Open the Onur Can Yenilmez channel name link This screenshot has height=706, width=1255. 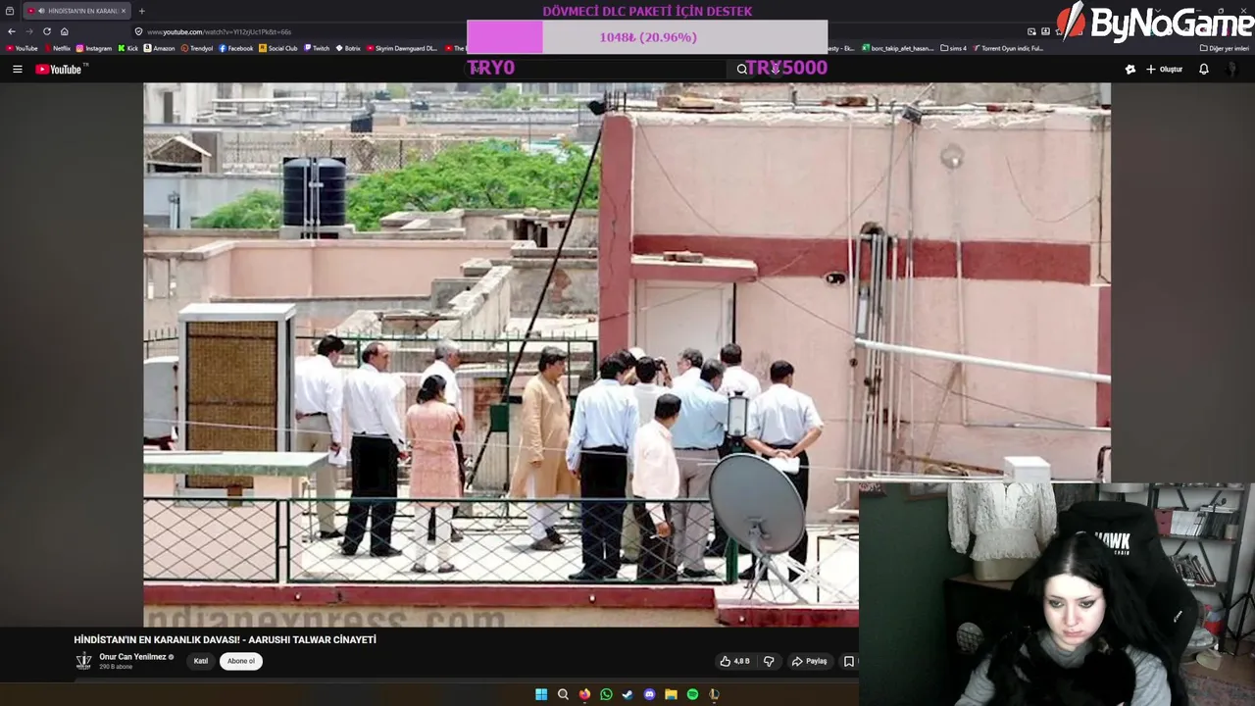[132, 657]
